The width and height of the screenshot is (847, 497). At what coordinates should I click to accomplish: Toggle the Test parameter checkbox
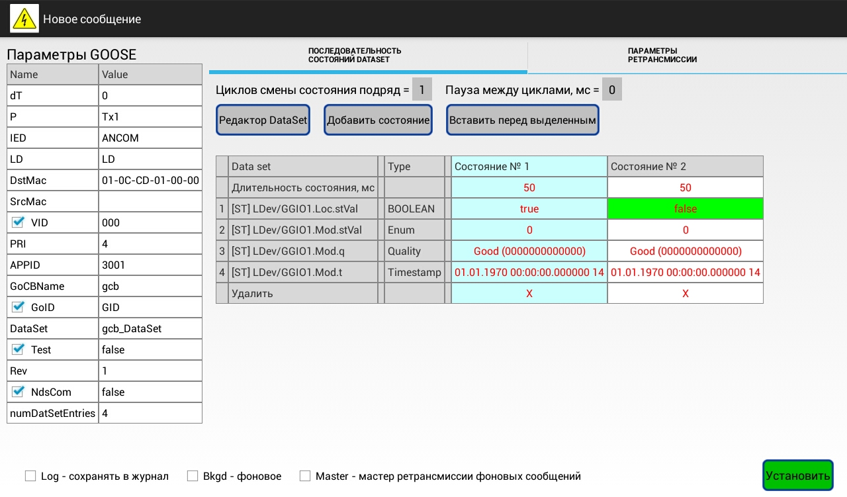[x=18, y=350]
